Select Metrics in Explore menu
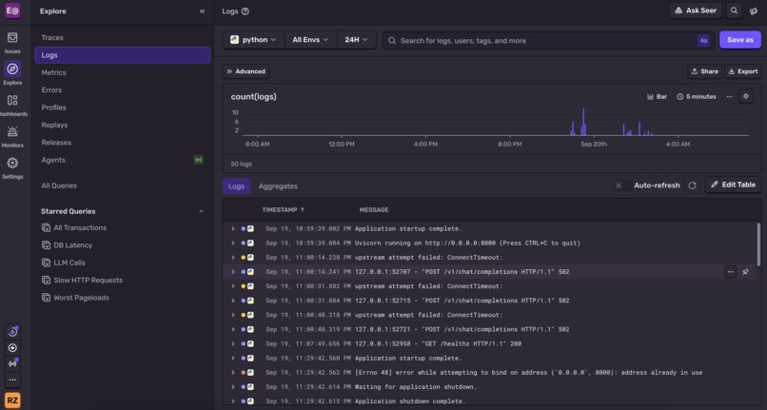767x410 pixels. (x=123, y=72)
